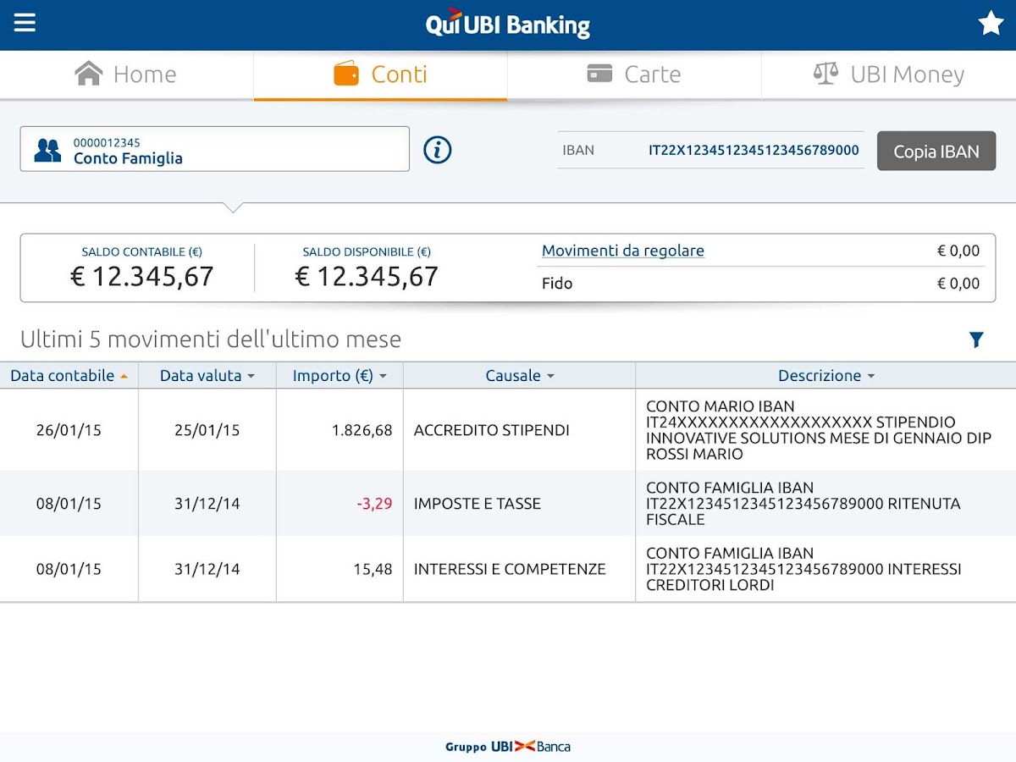Screen dimensions: 1016x762
Task: Select the Conti tab
Action: click(x=380, y=75)
